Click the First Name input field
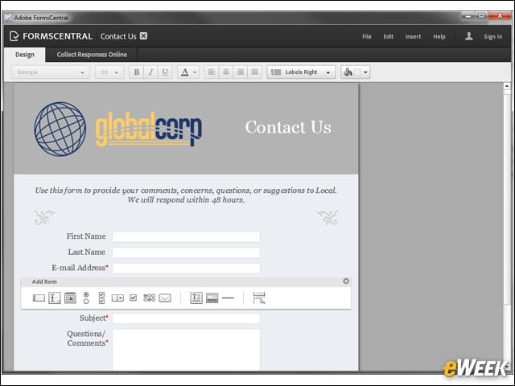 [x=186, y=236]
